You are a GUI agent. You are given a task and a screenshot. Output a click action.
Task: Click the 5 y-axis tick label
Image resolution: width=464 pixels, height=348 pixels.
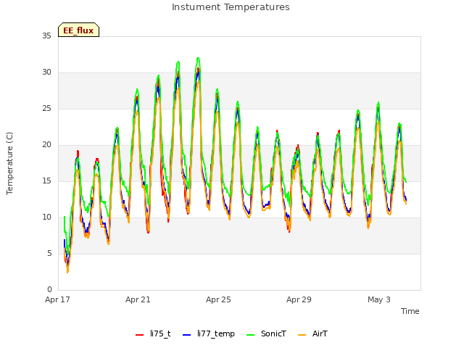[x=49, y=253]
